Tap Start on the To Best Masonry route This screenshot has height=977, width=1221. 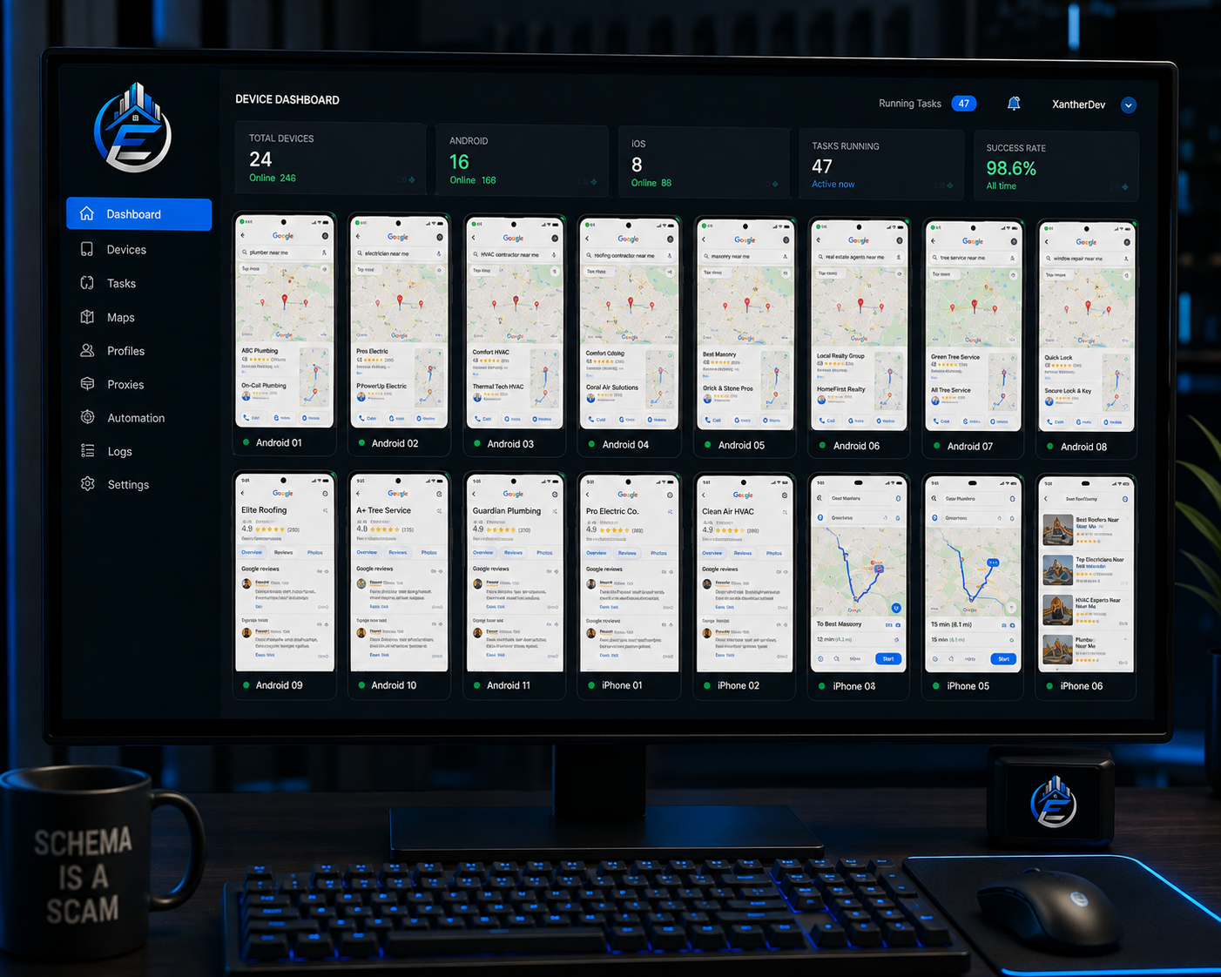point(887,658)
